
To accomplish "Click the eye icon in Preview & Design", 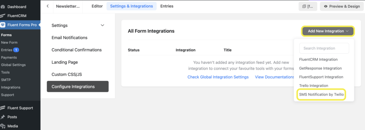I will point(326,6).
